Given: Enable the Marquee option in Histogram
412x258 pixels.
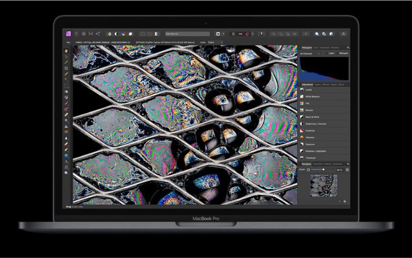Looking at the screenshot, I should pos(343,53).
